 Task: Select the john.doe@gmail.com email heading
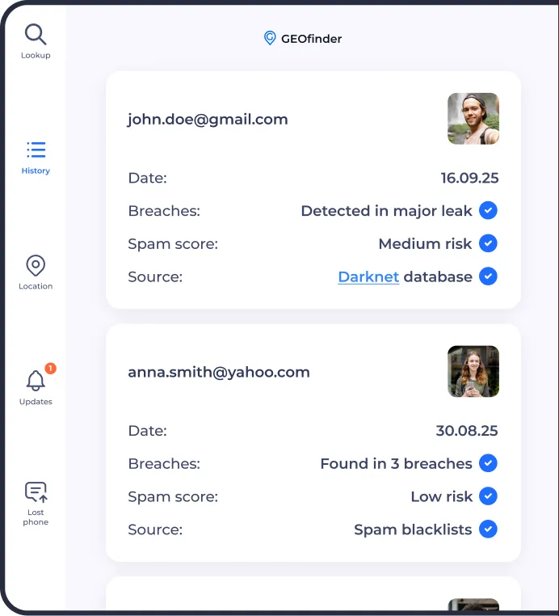coord(208,120)
